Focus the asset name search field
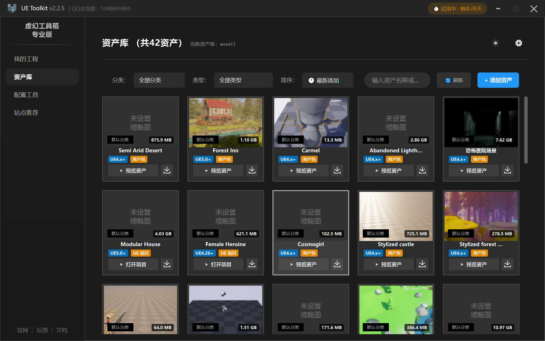The height and width of the screenshot is (341, 545). point(397,80)
